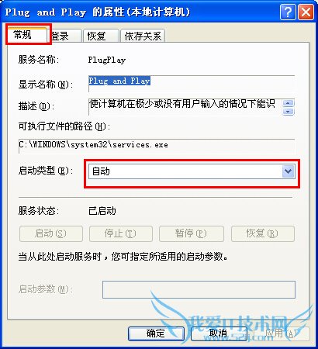Expand the 启动类型 dropdown arrow

289,171
